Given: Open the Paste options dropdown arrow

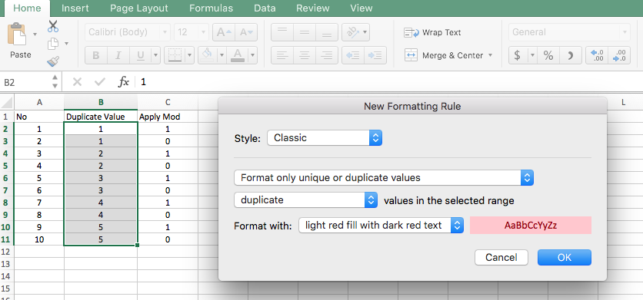Looking at the screenshot, I should 35,34.
